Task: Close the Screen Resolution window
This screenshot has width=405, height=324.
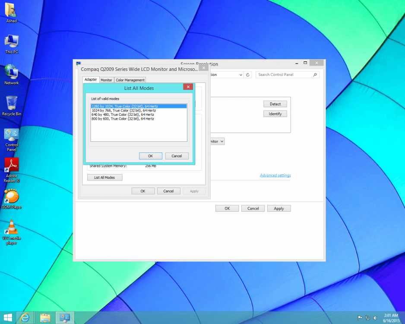Action: (316, 63)
